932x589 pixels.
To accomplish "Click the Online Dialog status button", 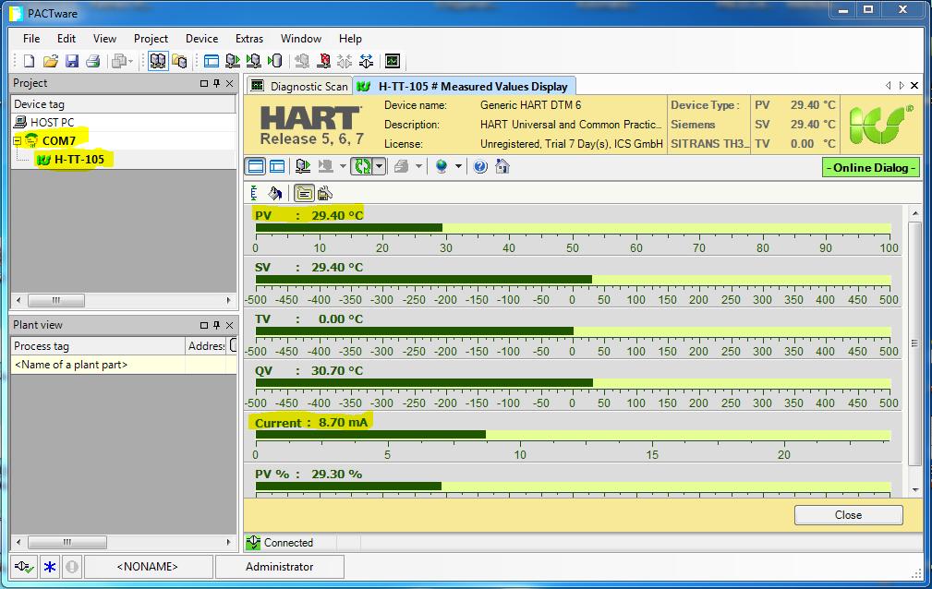I will click(871, 168).
